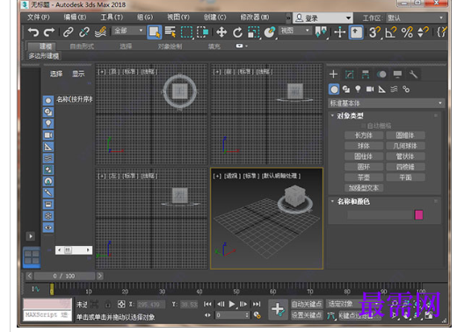Select Shapes category in Create panel
Viewport: 457px width, 332px height.
tap(346, 90)
